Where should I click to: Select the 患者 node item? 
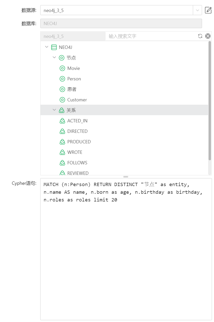tap(72, 89)
